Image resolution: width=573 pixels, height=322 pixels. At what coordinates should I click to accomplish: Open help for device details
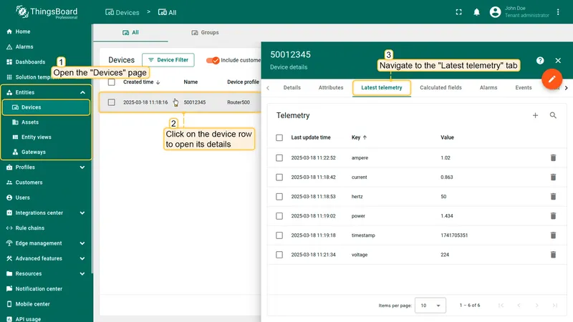(540, 61)
